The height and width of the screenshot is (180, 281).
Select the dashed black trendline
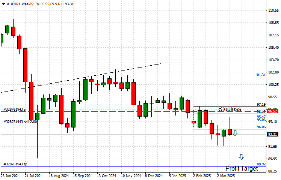(81, 78)
